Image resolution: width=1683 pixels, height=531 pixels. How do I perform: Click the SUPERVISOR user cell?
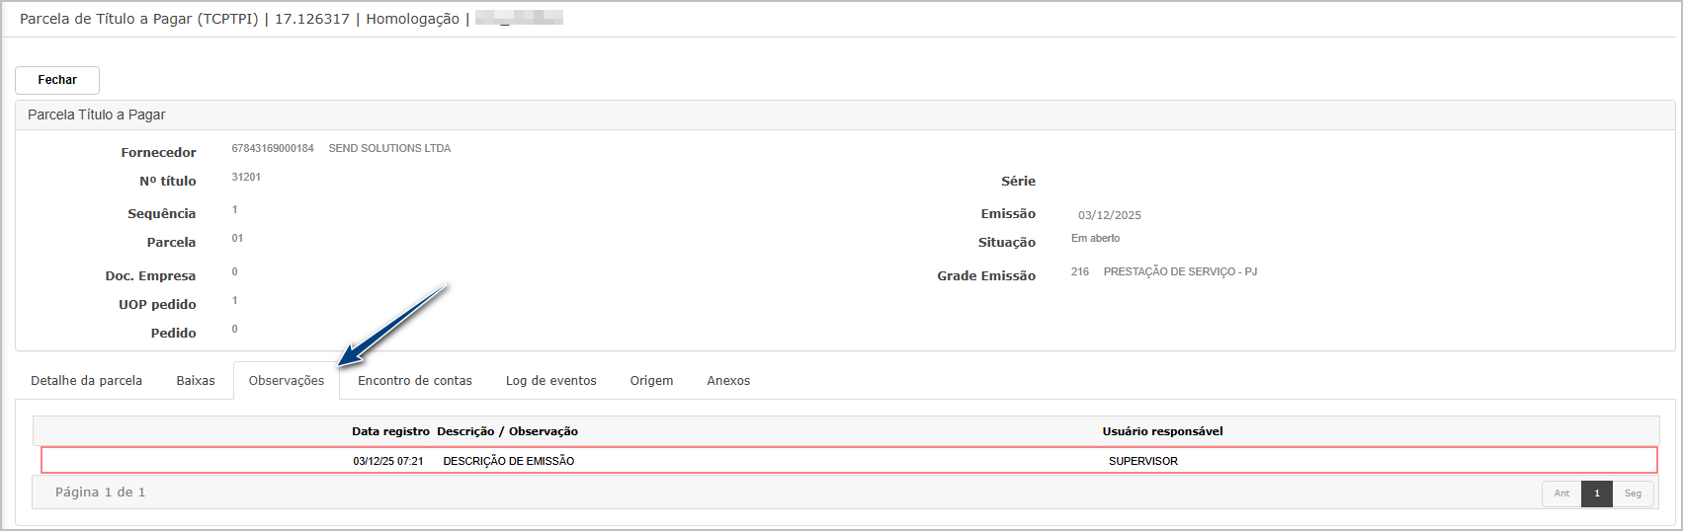[1142, 461]
